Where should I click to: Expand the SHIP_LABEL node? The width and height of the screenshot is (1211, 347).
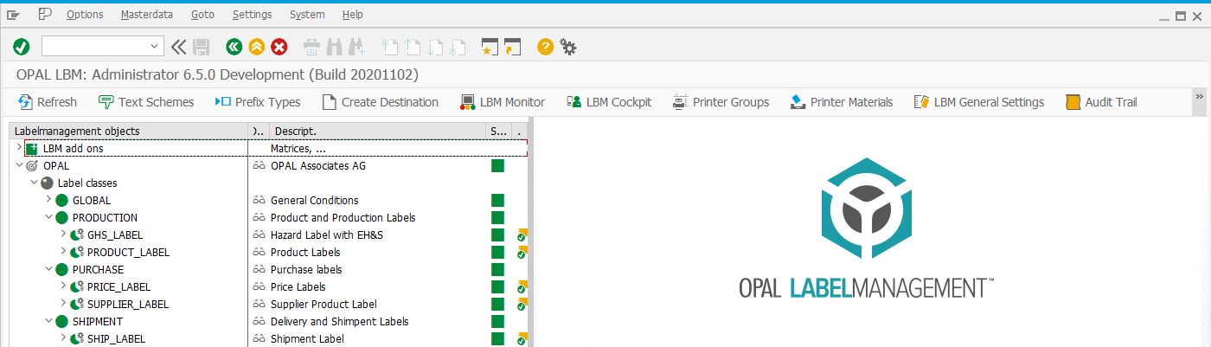point(63,338)
